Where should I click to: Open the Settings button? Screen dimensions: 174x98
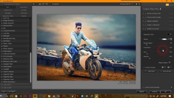pos(12,92)
